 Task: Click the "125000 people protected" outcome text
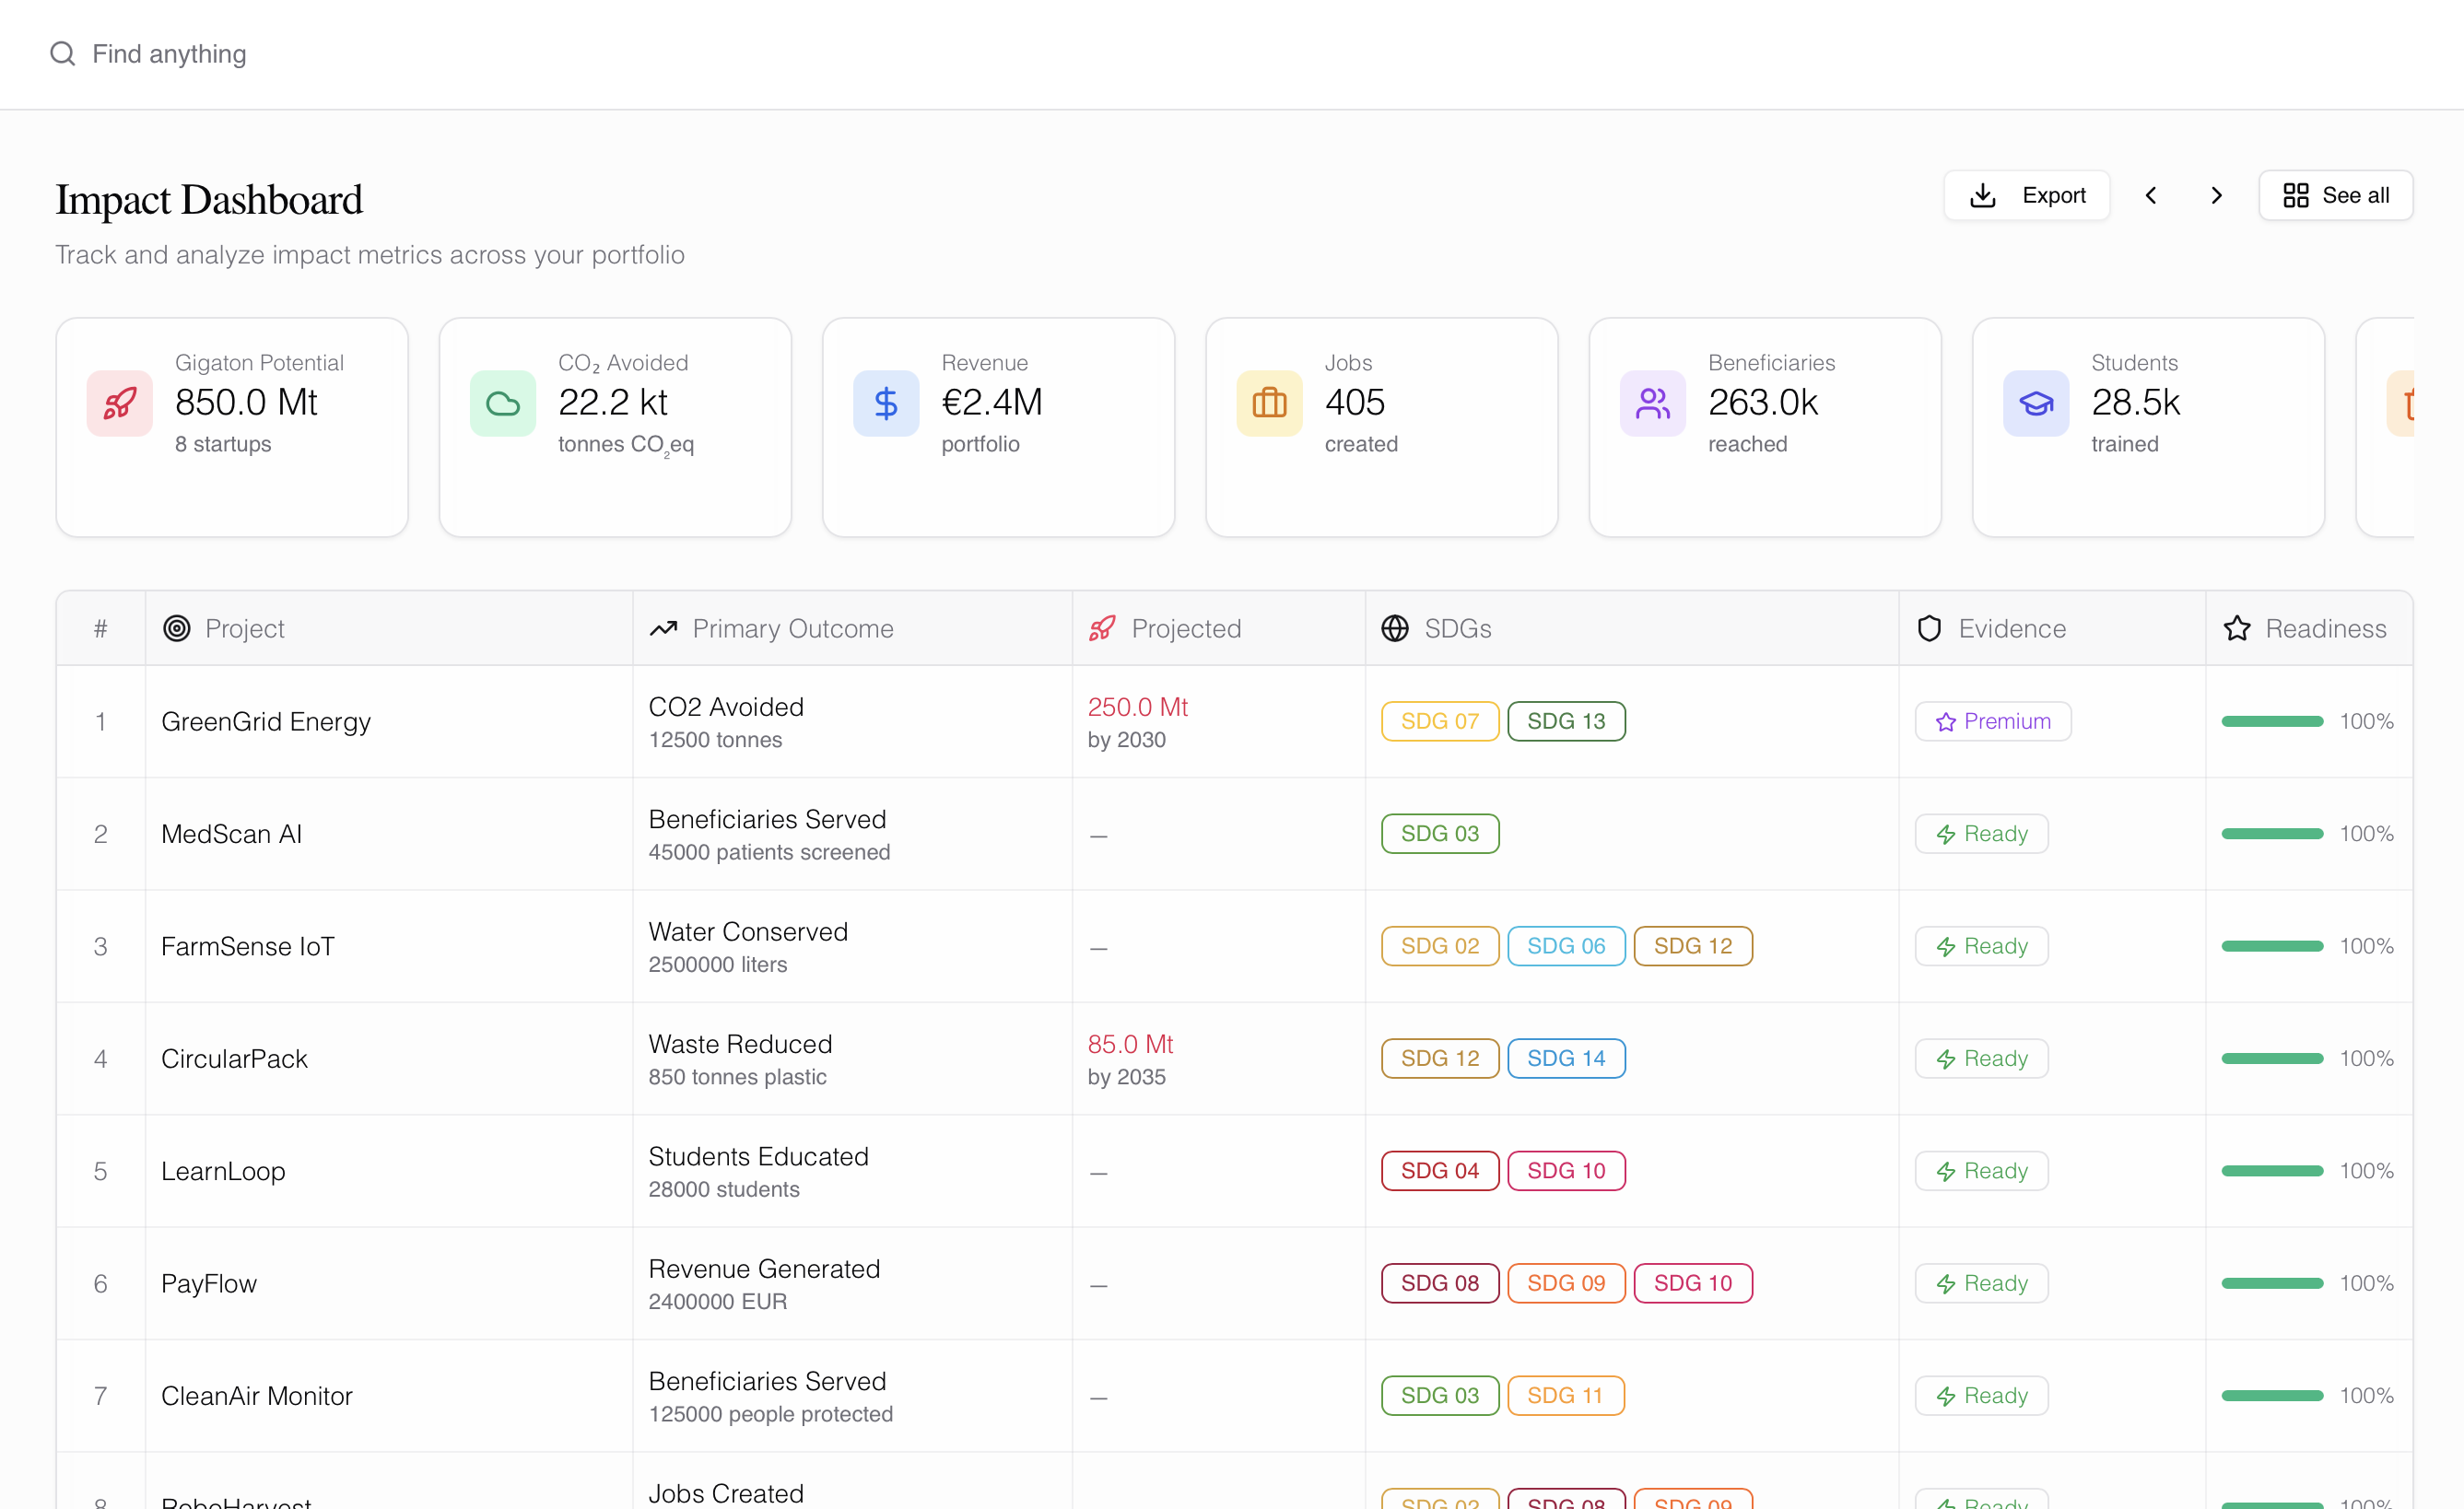point(771,1414)
